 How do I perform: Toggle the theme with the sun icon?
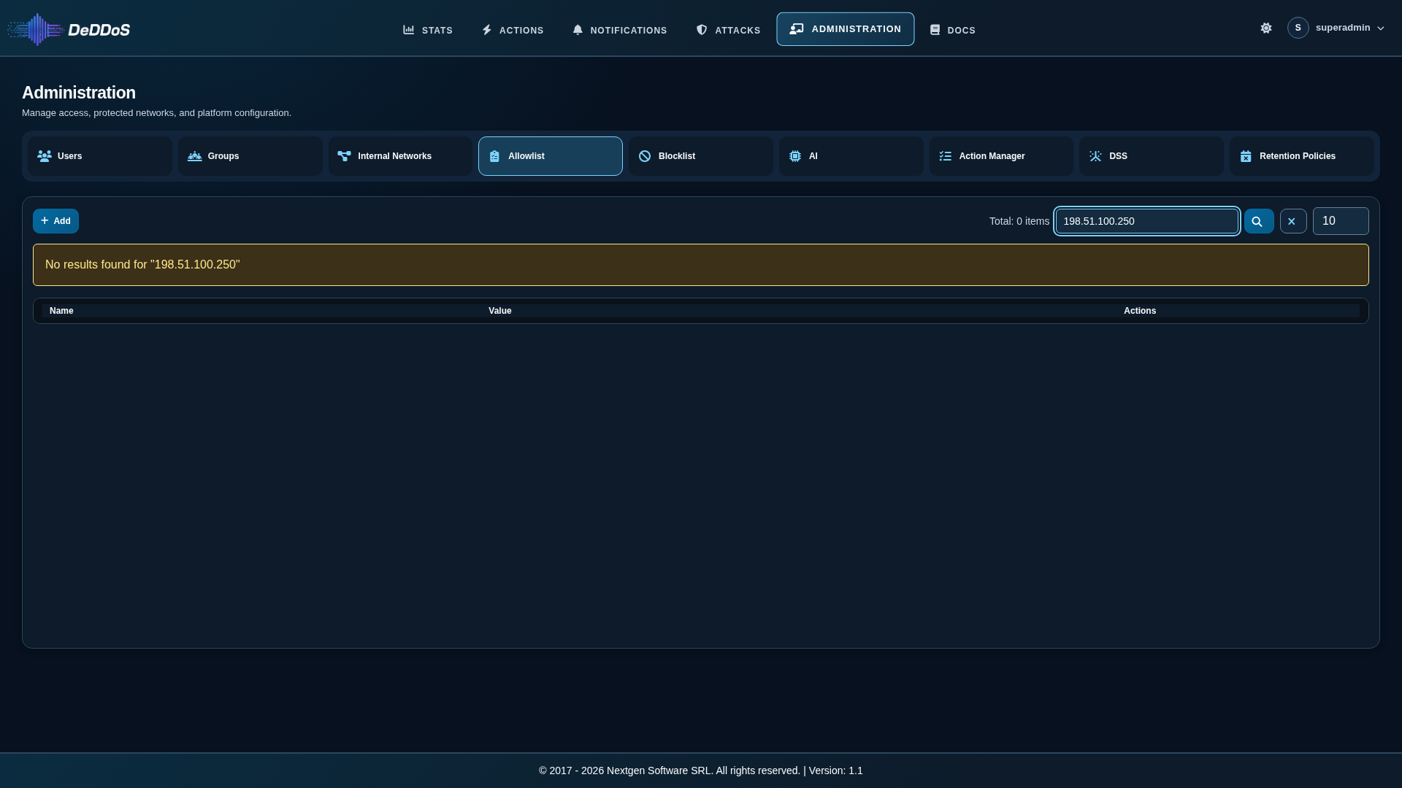[1266, 28]
